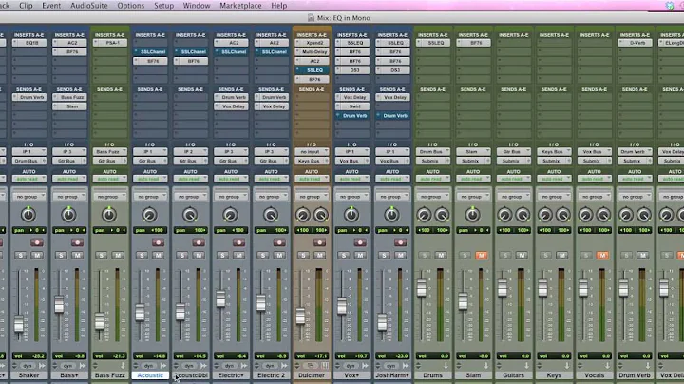
Task: Open EQ1B insert on Shaker track
Action: click(28, 43)
